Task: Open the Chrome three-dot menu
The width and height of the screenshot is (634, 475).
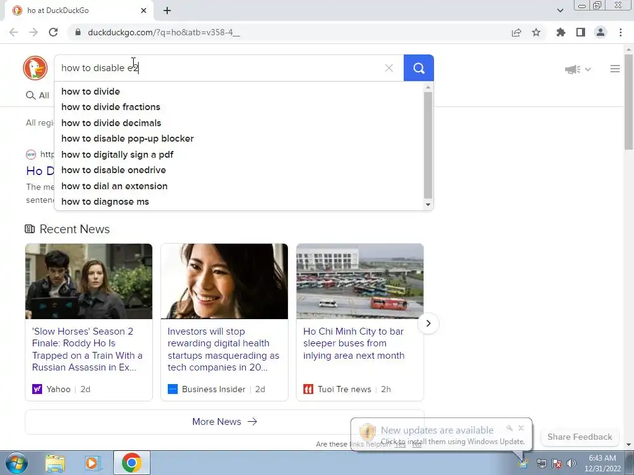Action: point(620,32)
